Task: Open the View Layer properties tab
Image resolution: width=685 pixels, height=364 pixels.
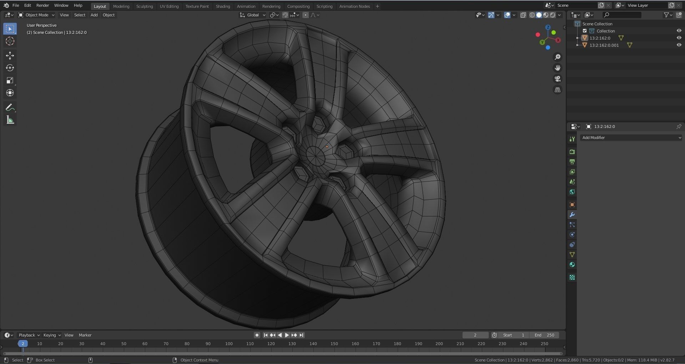Action: click(572, 172)
